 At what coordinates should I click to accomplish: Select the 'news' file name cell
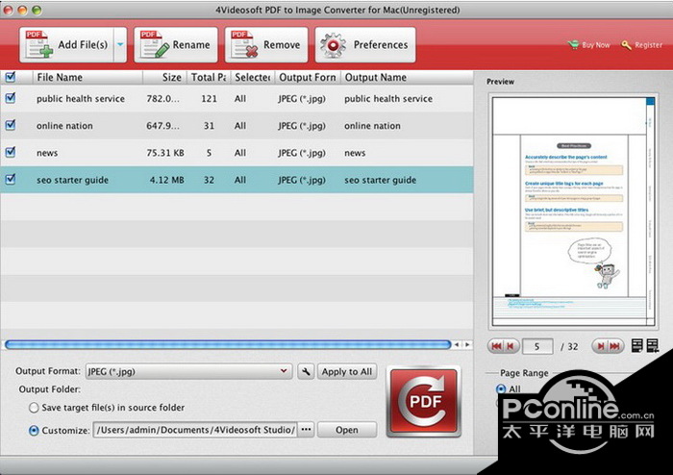click(47, 153)
